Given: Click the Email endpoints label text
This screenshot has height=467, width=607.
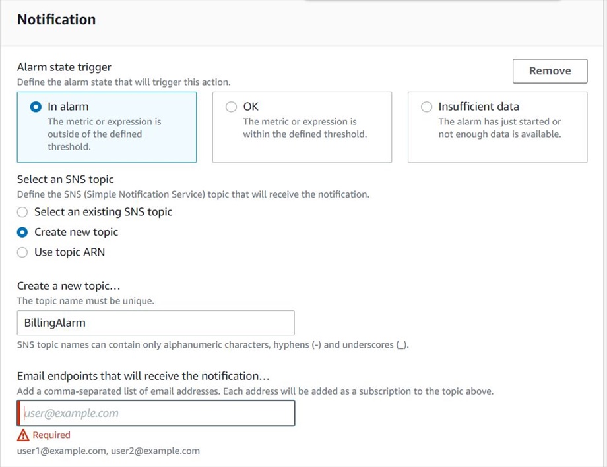Looking at the screenshot, I should click(143, 376).
